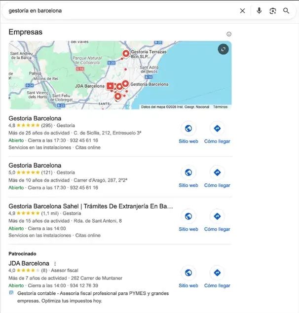Screen dimensions: 299x313
Task: Click the (121) reviews count
Action: [47, 173]
